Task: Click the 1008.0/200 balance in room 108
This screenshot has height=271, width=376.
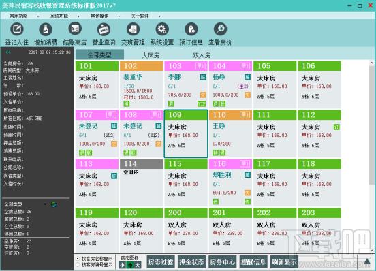Action: (136, 144)
